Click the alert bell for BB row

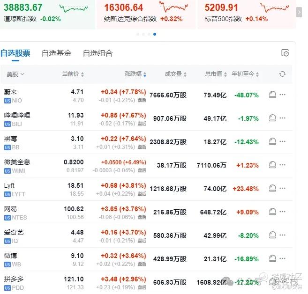272,141
